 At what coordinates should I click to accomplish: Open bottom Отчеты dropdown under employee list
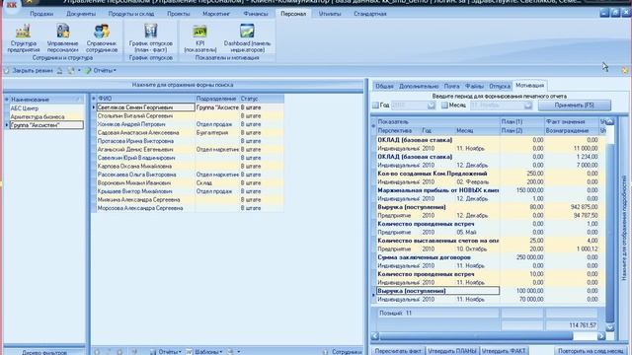coord(165,352)
